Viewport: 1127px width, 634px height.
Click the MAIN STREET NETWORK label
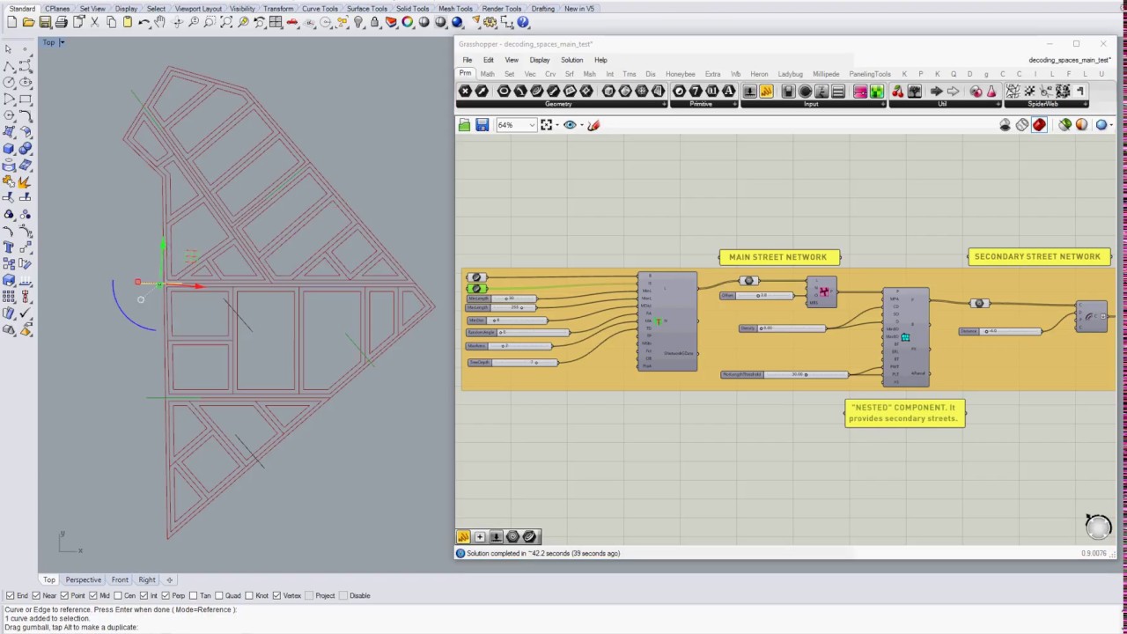click(x=778, y=257)
